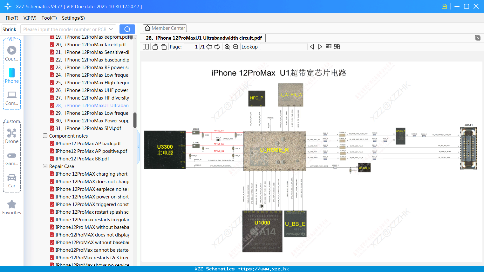Open model number dropdown arrow
Viewport: 484px width, 272px height.
click(111, 29)
